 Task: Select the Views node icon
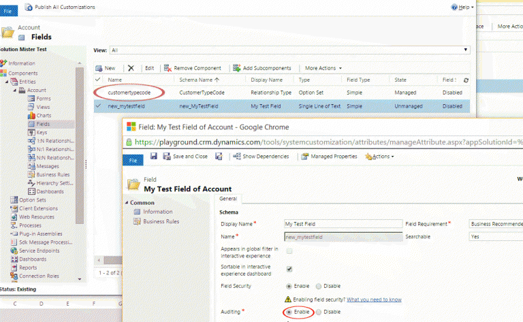coord(31,107)
